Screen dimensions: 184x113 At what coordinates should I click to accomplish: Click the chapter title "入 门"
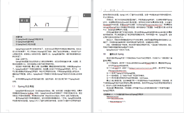click(x=41, y=25)
